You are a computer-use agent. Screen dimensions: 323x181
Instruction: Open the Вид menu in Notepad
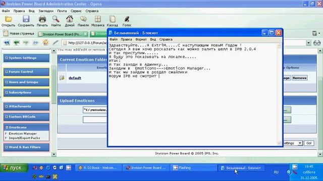153,39
